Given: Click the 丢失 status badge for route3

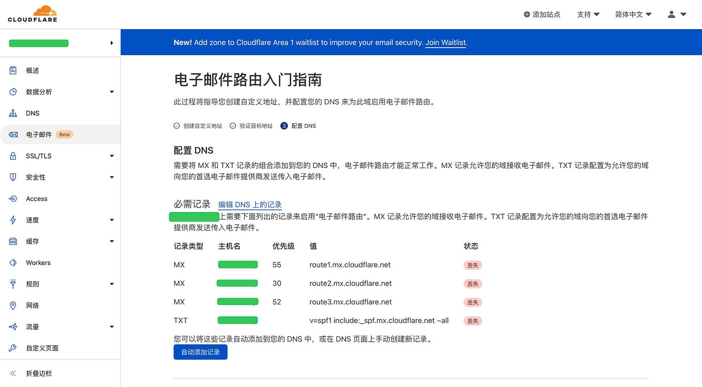Looking at the screenshot, I should 472,302.
